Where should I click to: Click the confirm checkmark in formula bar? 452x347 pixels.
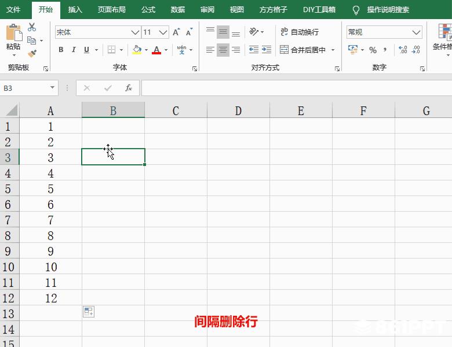click(x=108, y=88)
